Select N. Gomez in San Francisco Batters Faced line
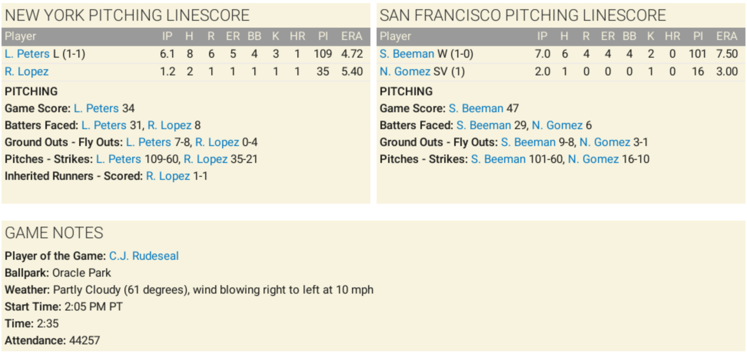747x352 pixels. click(557, 125)
